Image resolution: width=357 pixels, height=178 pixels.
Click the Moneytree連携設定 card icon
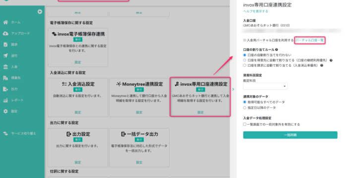(119, 84)
